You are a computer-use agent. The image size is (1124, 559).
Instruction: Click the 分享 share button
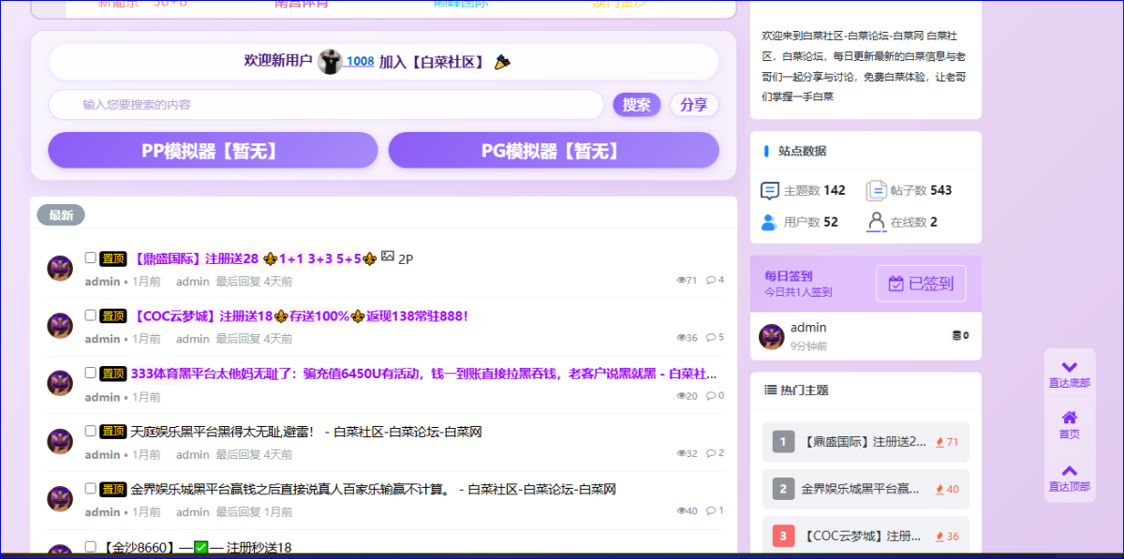pos(694,105)
